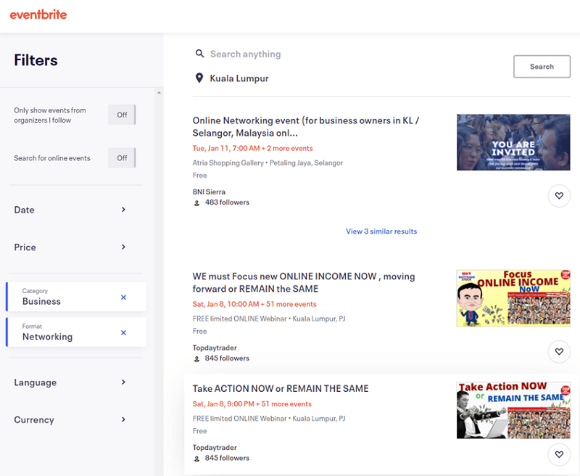
Task: Toggle only show events from organizers I follow
Action: (122, 115)
